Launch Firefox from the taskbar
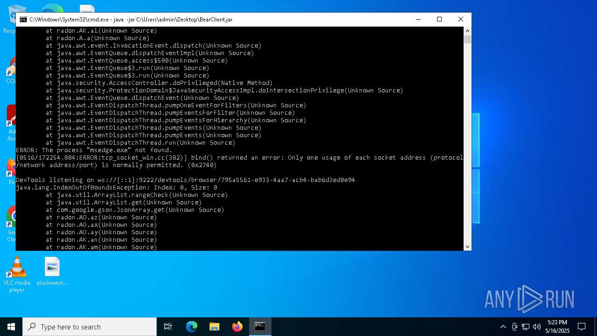Viewport: 597px width, 336px height. point(237,327)
